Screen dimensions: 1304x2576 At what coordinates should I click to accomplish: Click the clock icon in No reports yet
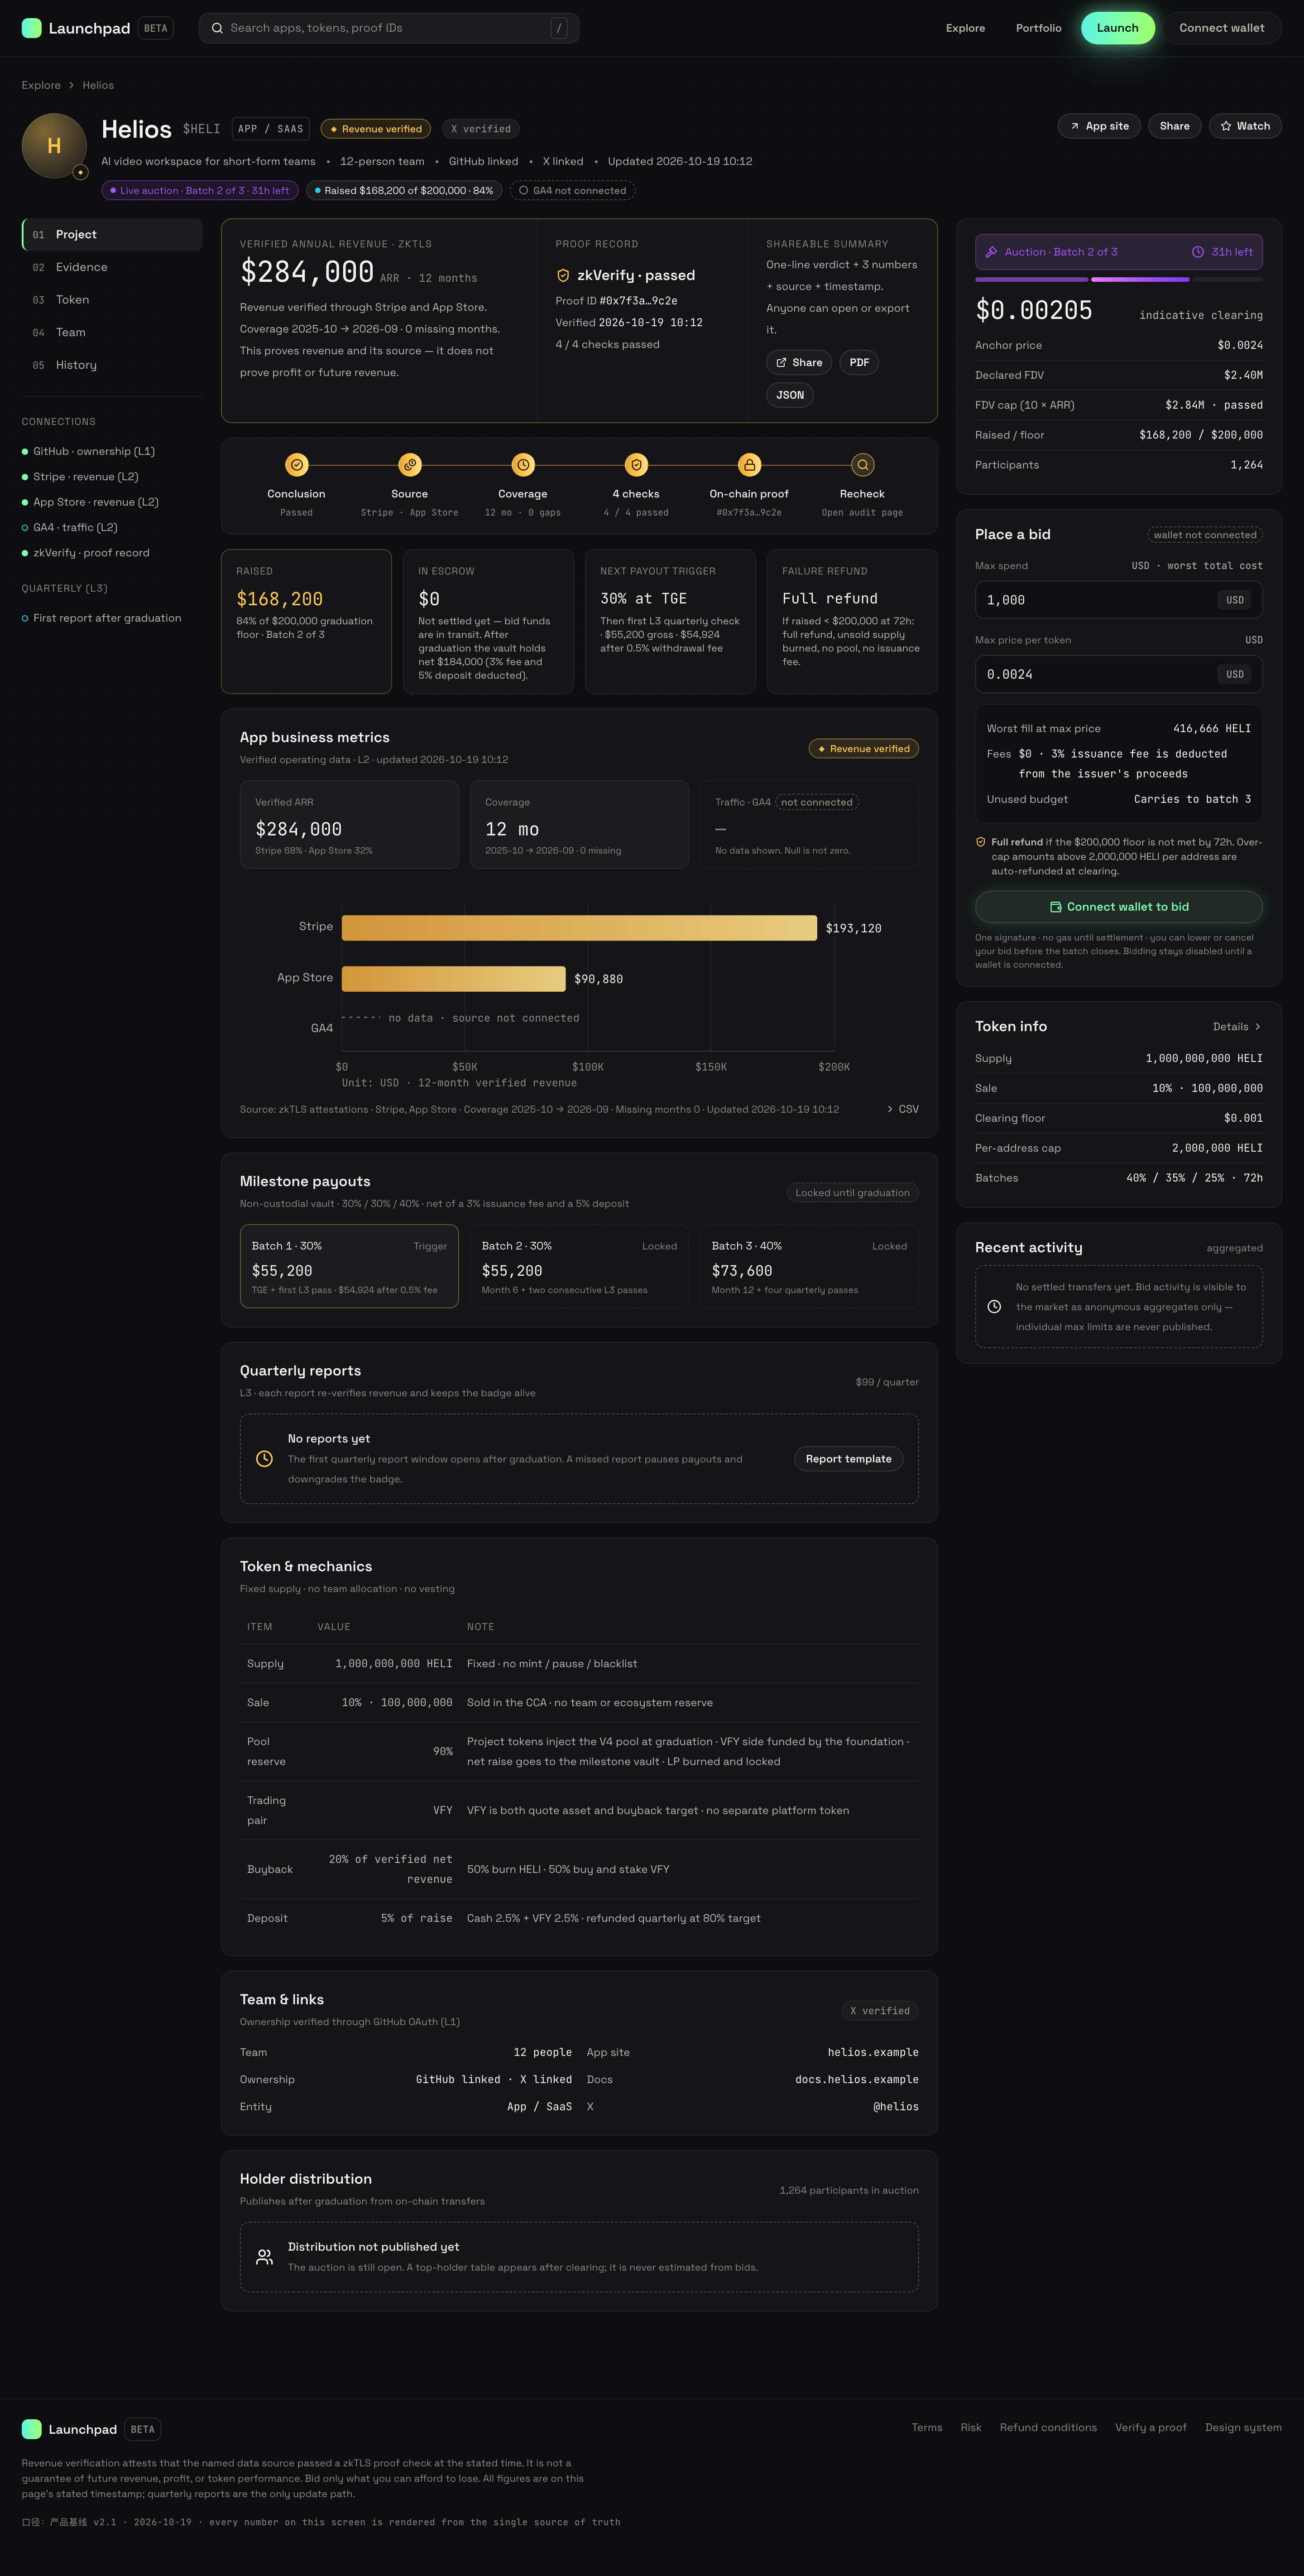click(265, 1459)
